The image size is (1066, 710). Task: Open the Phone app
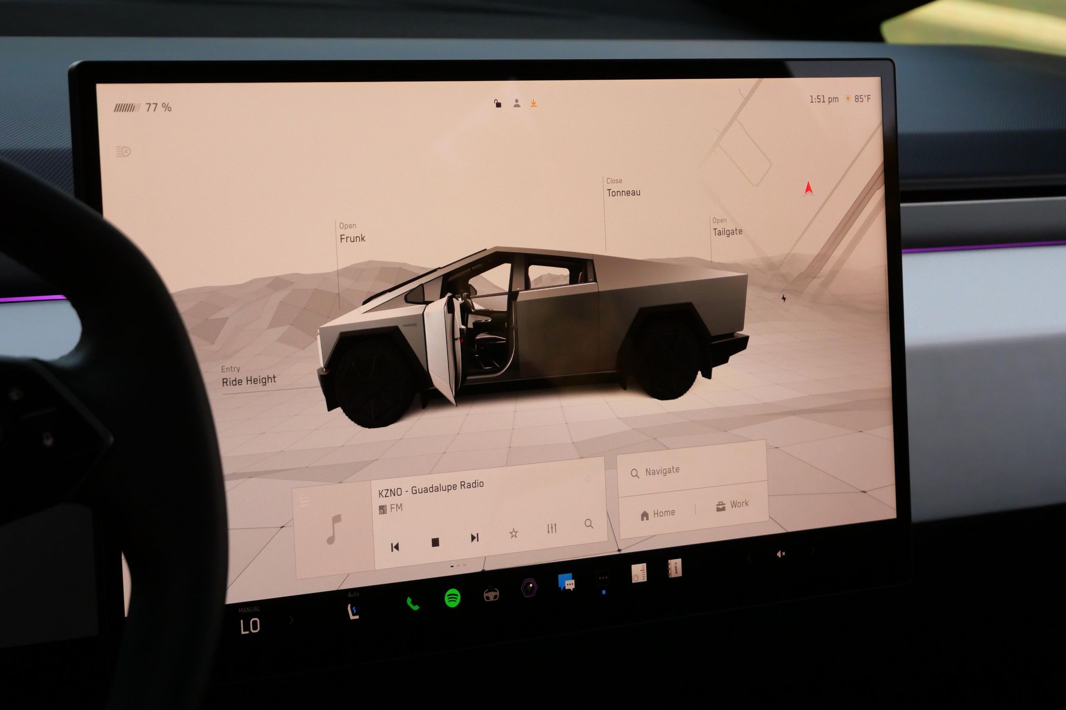point(413,604)
